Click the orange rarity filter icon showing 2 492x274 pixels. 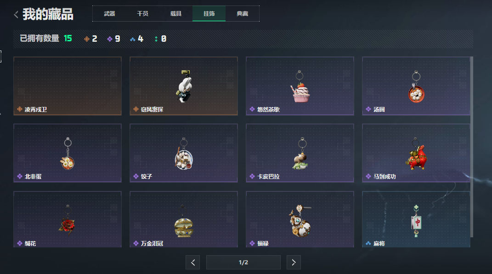coord(87,39)
